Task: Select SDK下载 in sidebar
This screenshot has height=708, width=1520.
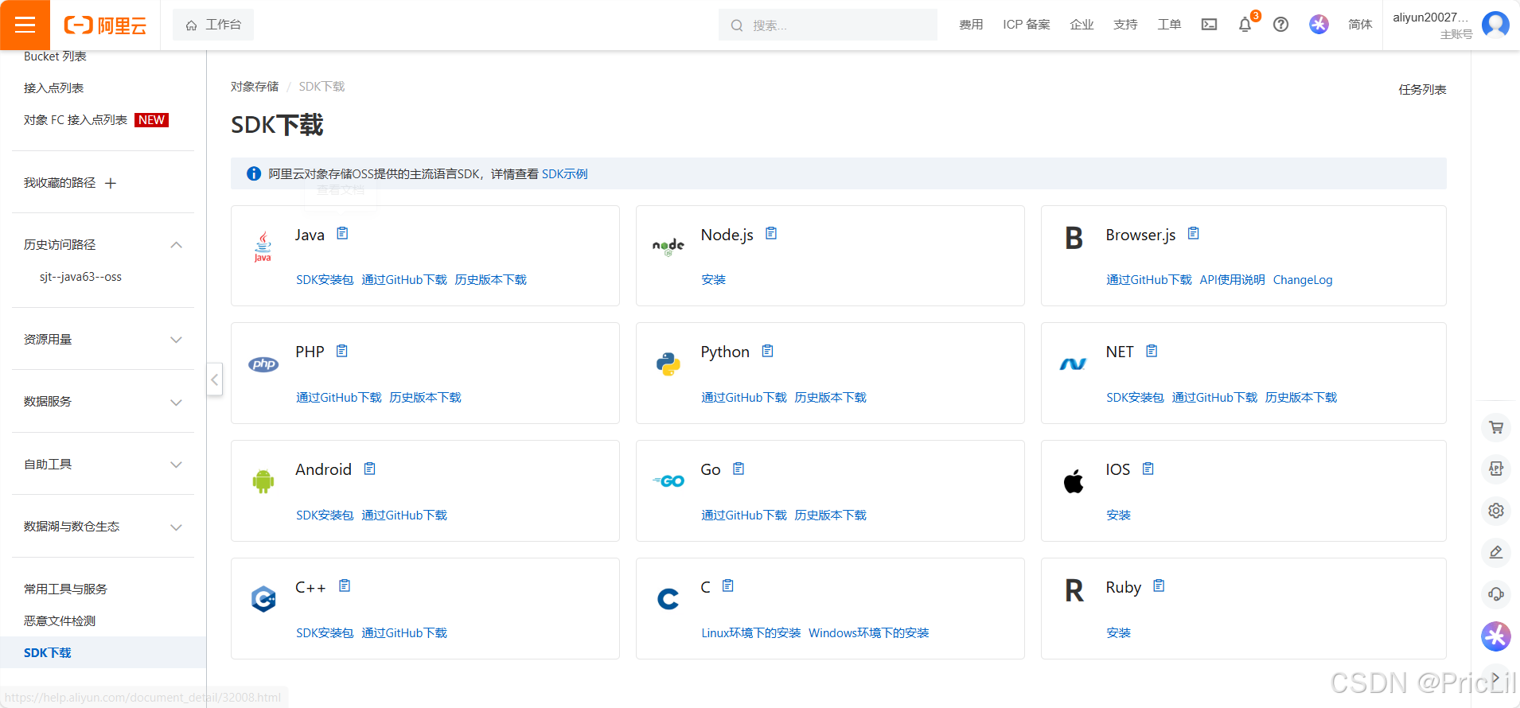Action: pos(103,652)
